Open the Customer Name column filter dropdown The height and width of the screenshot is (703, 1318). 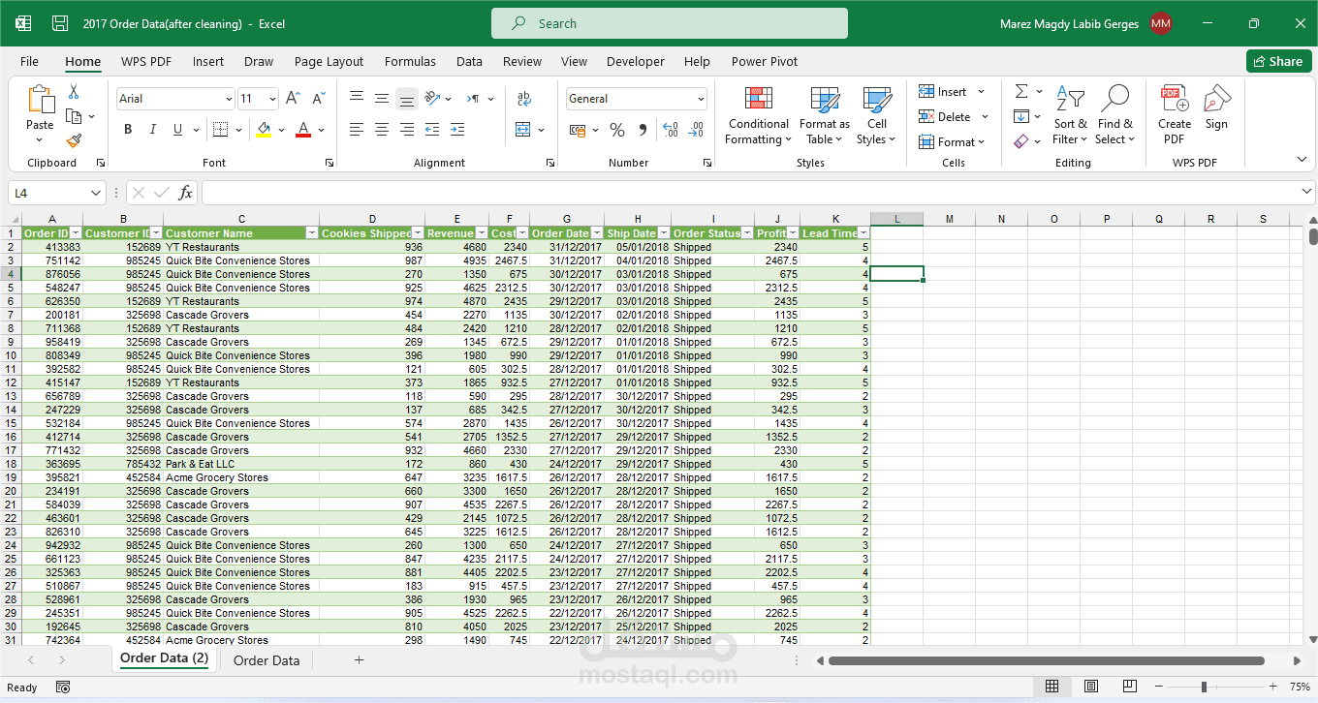(312, 233)
